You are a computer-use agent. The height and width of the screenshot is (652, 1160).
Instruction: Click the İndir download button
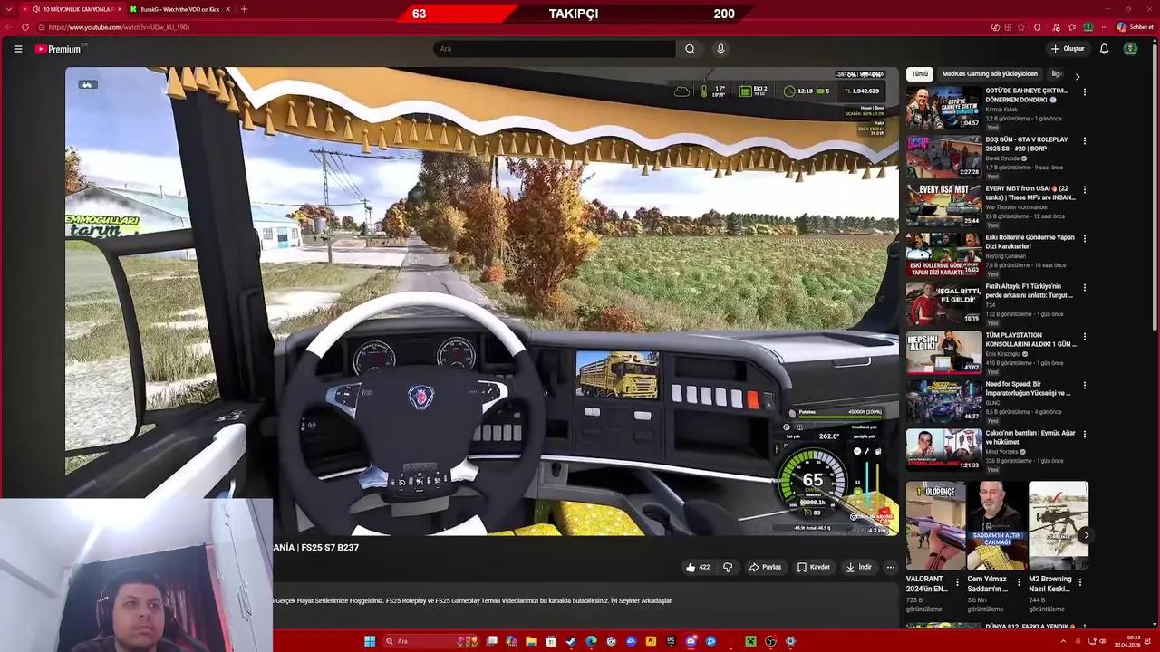coord(858,567)
